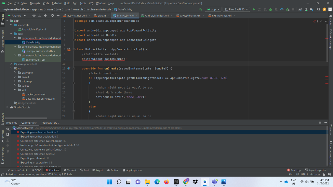Open the app run configuration dropdown
333x187 pixels.
(x=213, y=9)
